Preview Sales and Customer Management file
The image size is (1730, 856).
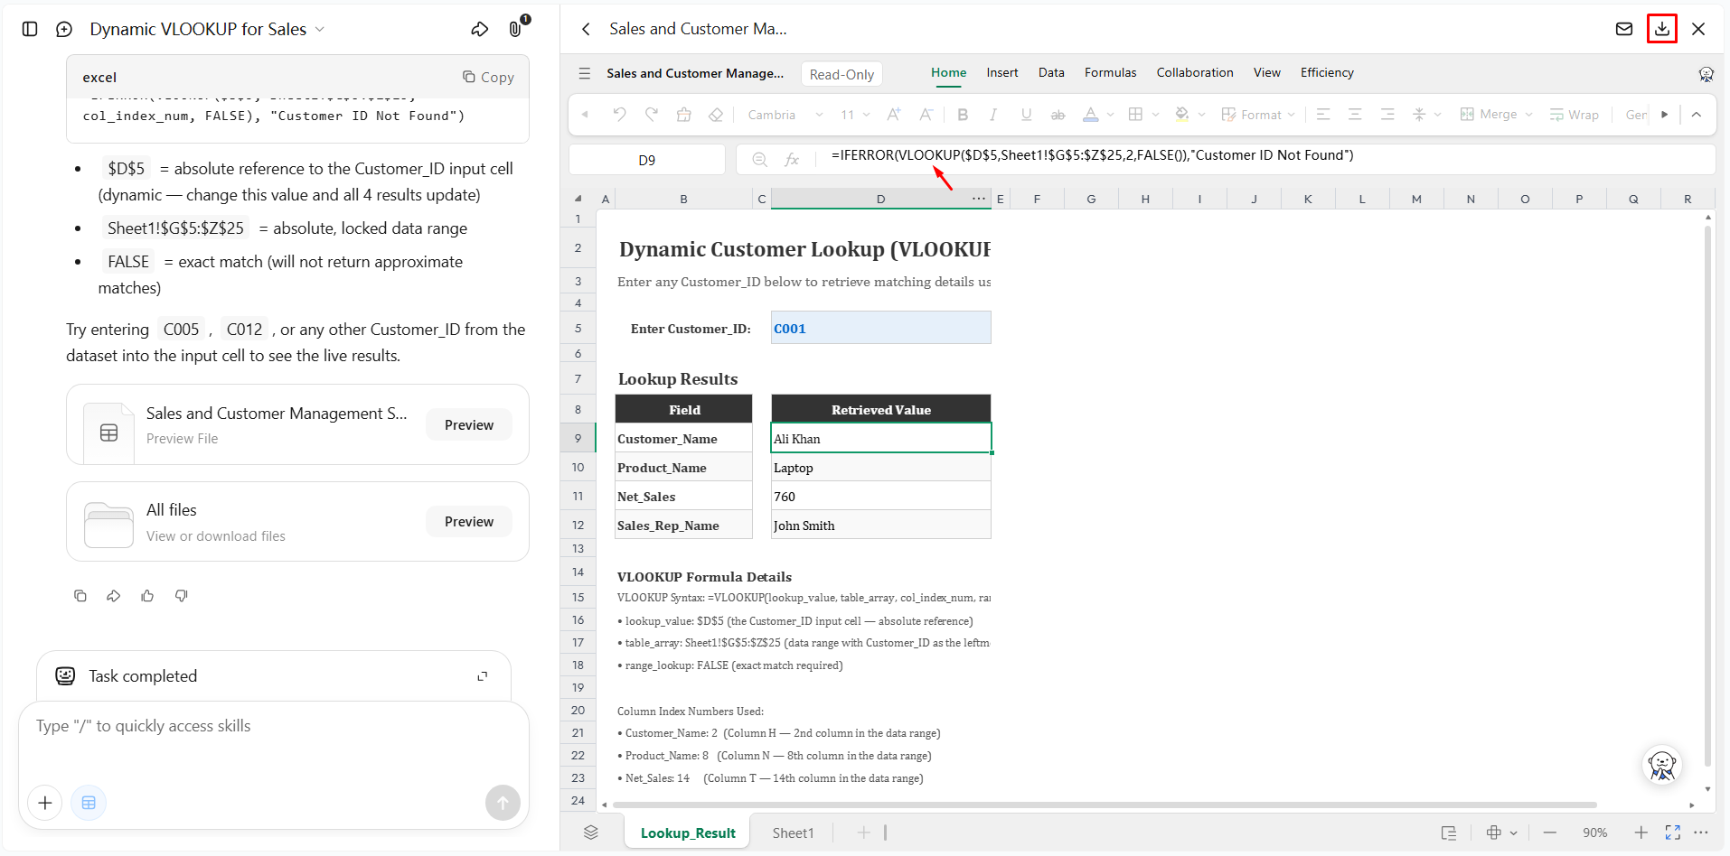(468, 424)
